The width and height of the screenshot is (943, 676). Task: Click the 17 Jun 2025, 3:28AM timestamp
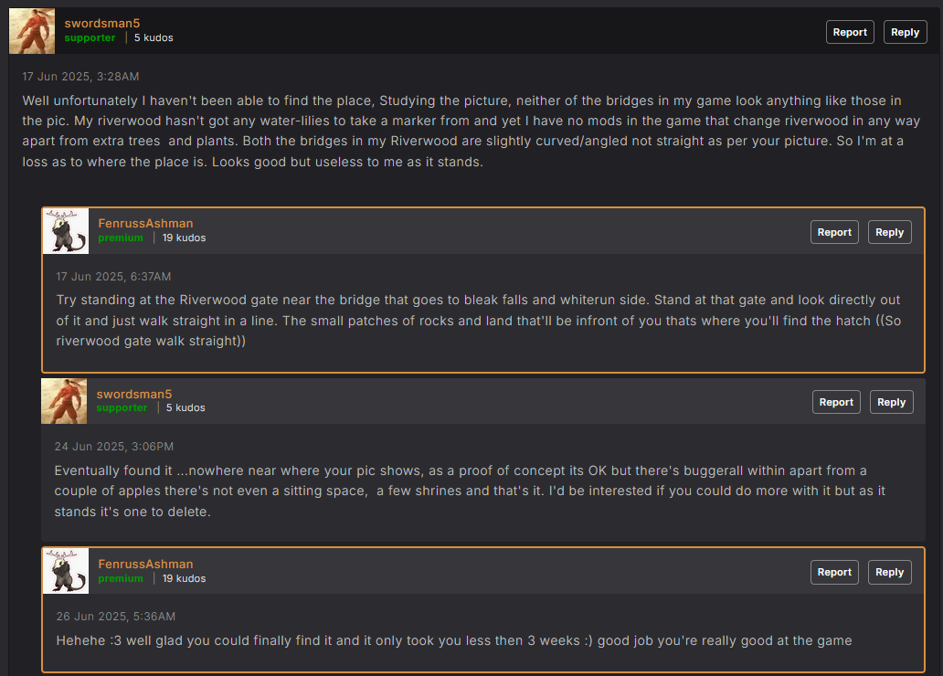[80, 77]
